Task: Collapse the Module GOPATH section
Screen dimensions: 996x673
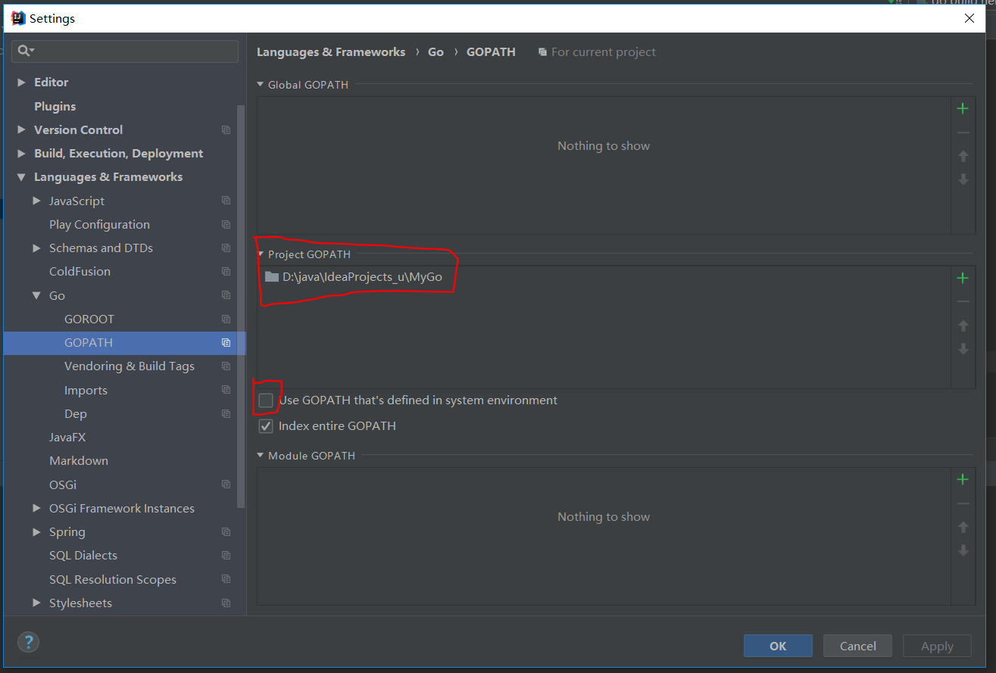Action: 261,456
